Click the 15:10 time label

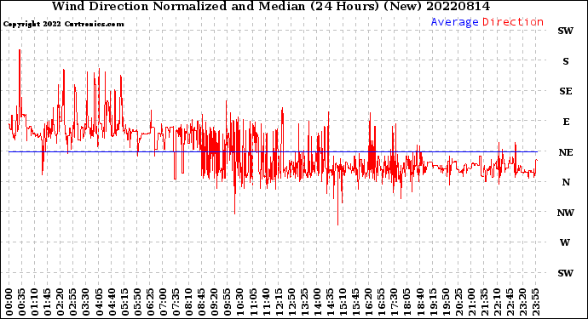pyautogui.click(x=343, y=302)
